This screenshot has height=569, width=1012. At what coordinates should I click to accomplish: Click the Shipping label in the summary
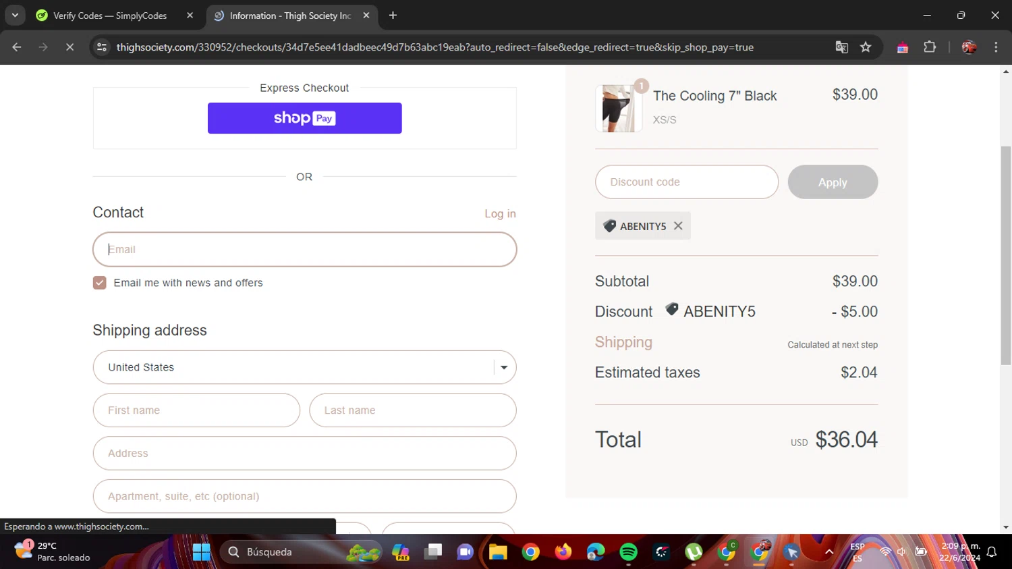[623, 342]
